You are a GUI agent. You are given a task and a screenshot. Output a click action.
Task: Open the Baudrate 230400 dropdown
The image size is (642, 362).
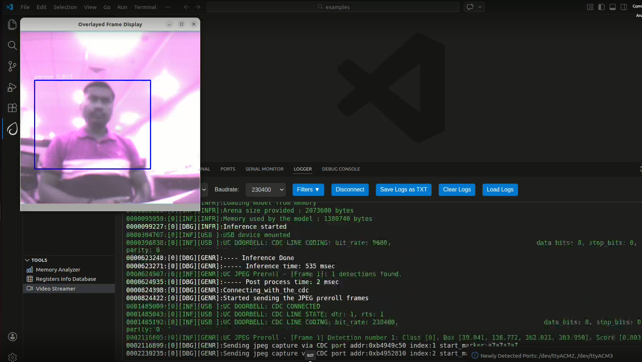(266, 190)
